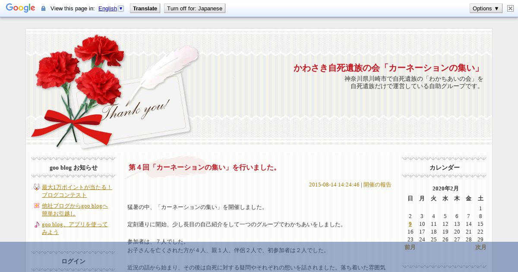The image size is (518, 272).
Task: Open the 2015-08-14 14:24:46 timestamp link
Action: (x=334, y=184)
